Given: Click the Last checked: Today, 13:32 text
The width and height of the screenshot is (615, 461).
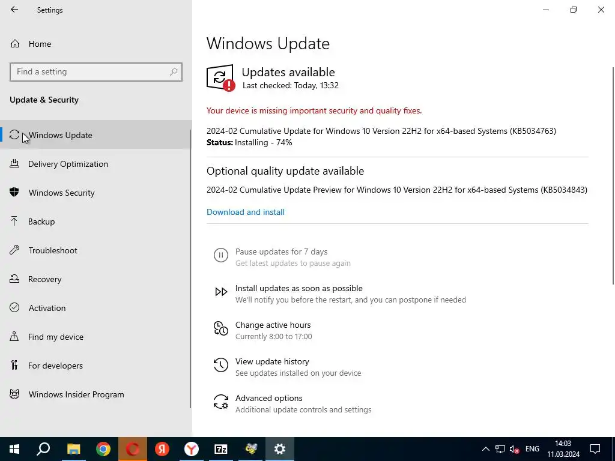Looking at the screenshot, I should [291, 85].
